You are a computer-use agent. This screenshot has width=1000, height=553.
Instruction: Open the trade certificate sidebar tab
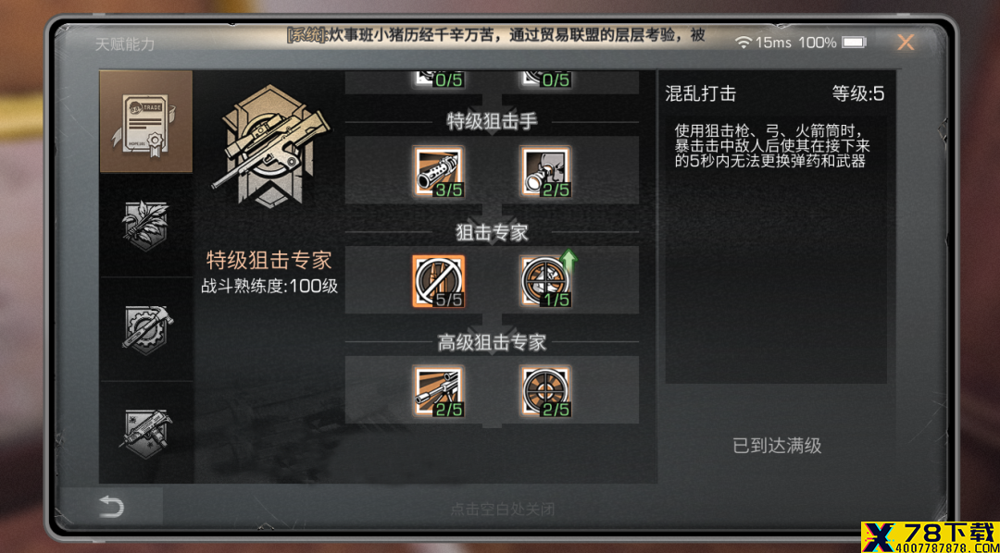146,122
